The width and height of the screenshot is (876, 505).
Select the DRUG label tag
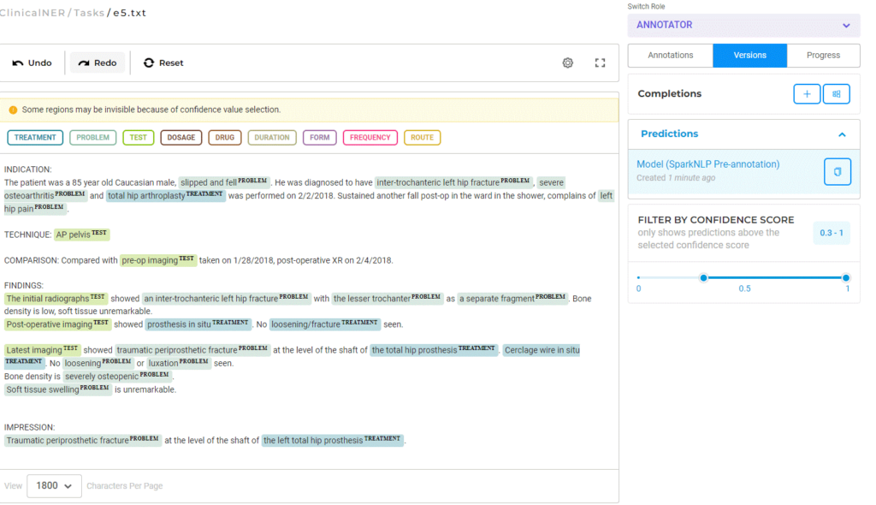(225, 138)
